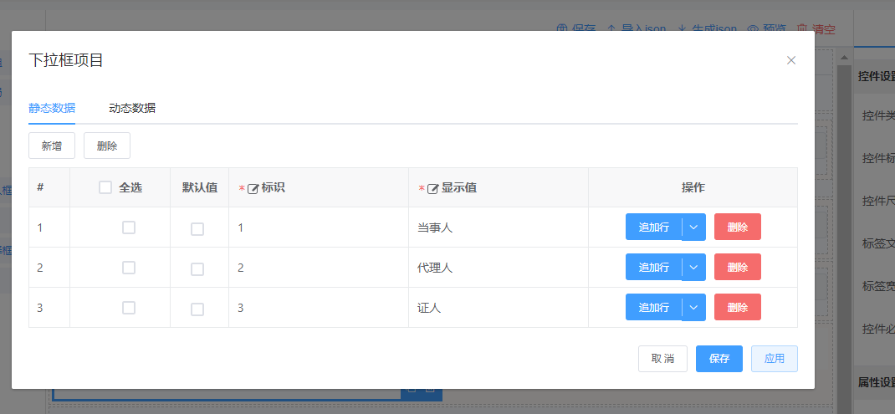Image resolution: width=895 pixels, height=414 pixels.
Task: Click the 默认值 column header
Action: tap(200, 187)
